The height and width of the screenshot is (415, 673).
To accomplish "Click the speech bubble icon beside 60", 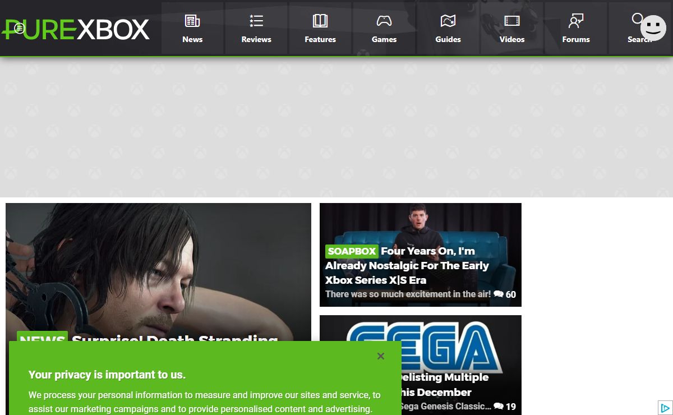I will pos(499,294).
